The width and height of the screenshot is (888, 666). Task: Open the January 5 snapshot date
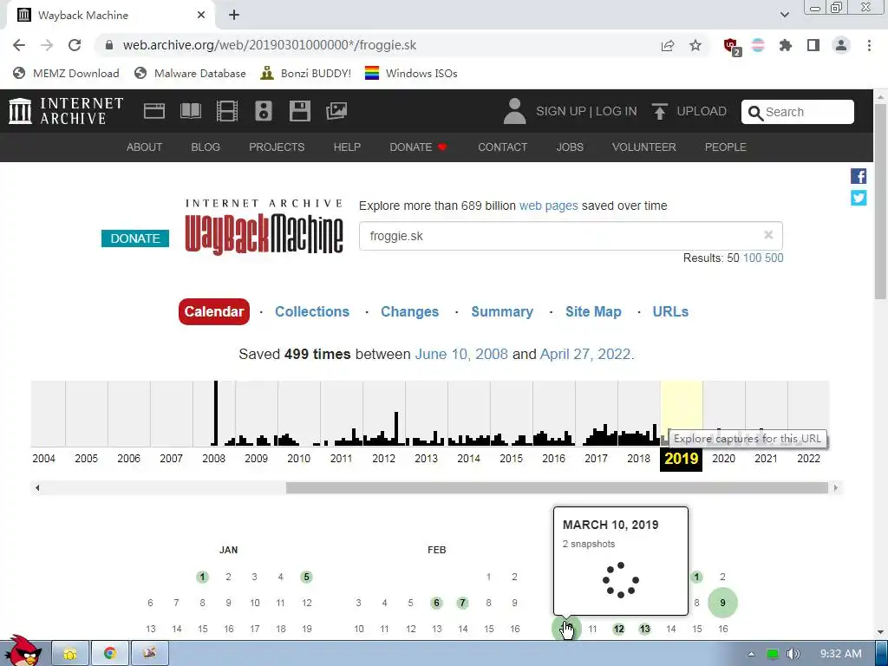coord(306,577)
